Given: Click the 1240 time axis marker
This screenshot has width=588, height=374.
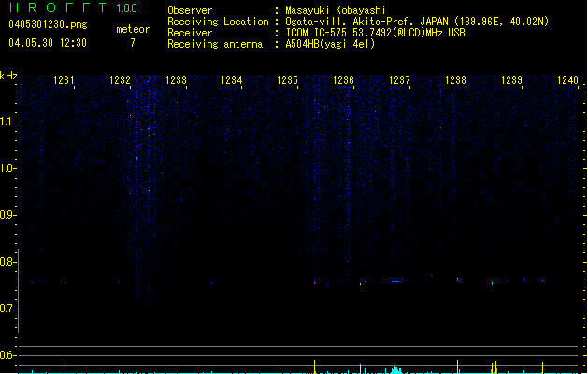Looking at the screenshot, I should coord(567,79).
